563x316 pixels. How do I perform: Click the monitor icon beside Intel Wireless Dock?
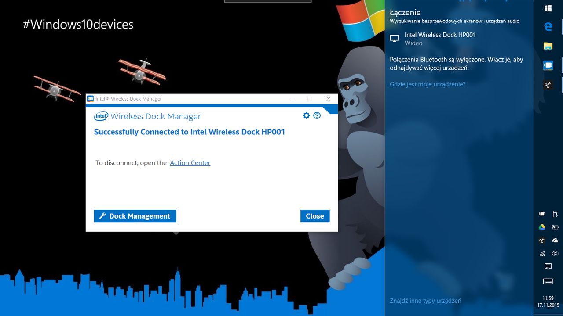pyautogui.click(x=395, y=39)
